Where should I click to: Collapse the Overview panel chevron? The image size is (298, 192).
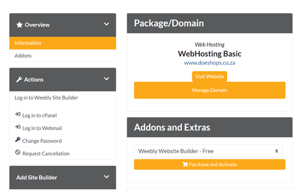pos(106,24)
